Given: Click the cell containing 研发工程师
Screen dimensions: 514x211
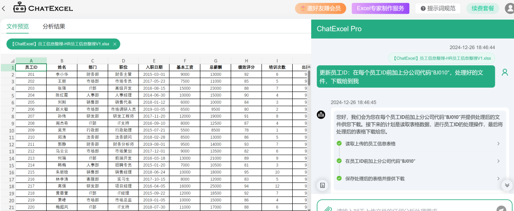Looking at the screenshot, I should tap(123, 116).
